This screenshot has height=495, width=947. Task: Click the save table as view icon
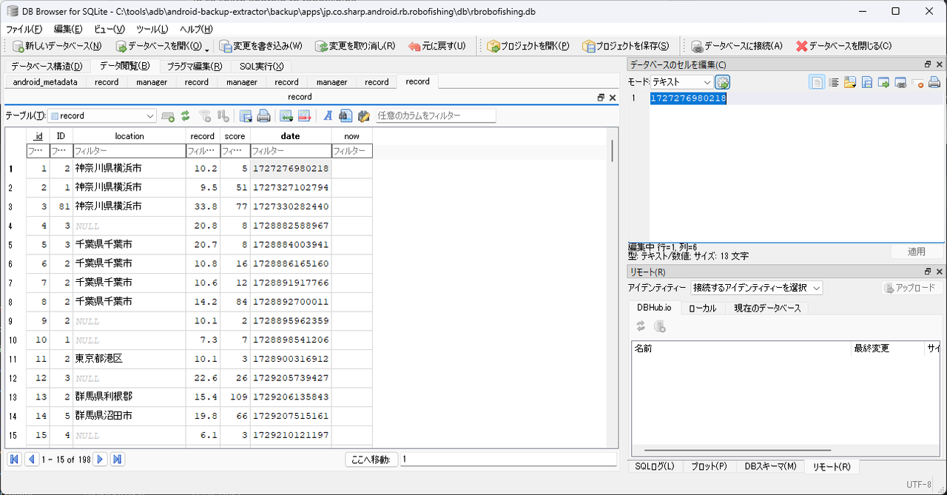tap(246, 116)
